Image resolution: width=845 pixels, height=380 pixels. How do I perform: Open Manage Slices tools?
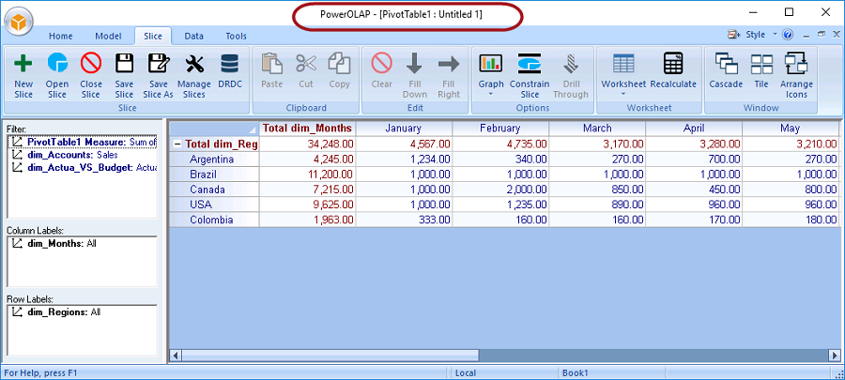point(194,75)
